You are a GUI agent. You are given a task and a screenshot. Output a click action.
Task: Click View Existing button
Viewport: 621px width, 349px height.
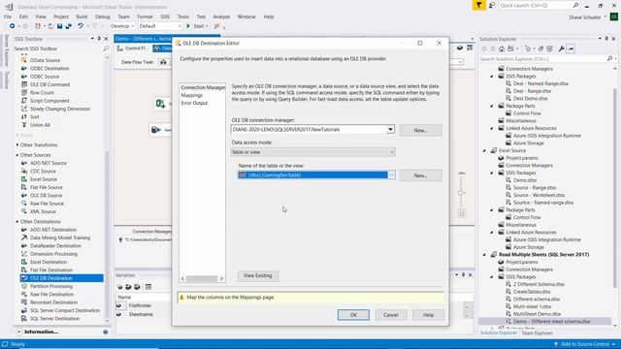[x=258, y=275]
